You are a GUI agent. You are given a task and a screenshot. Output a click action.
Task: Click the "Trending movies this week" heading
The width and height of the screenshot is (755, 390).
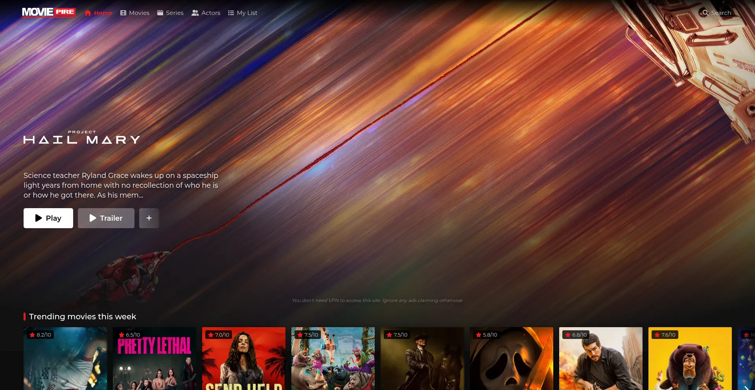pos(83,317)
